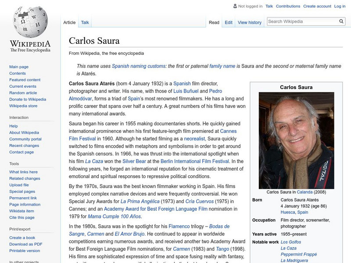351x263 pixels.
Task: Open Printable version
Action: (25, 250)
